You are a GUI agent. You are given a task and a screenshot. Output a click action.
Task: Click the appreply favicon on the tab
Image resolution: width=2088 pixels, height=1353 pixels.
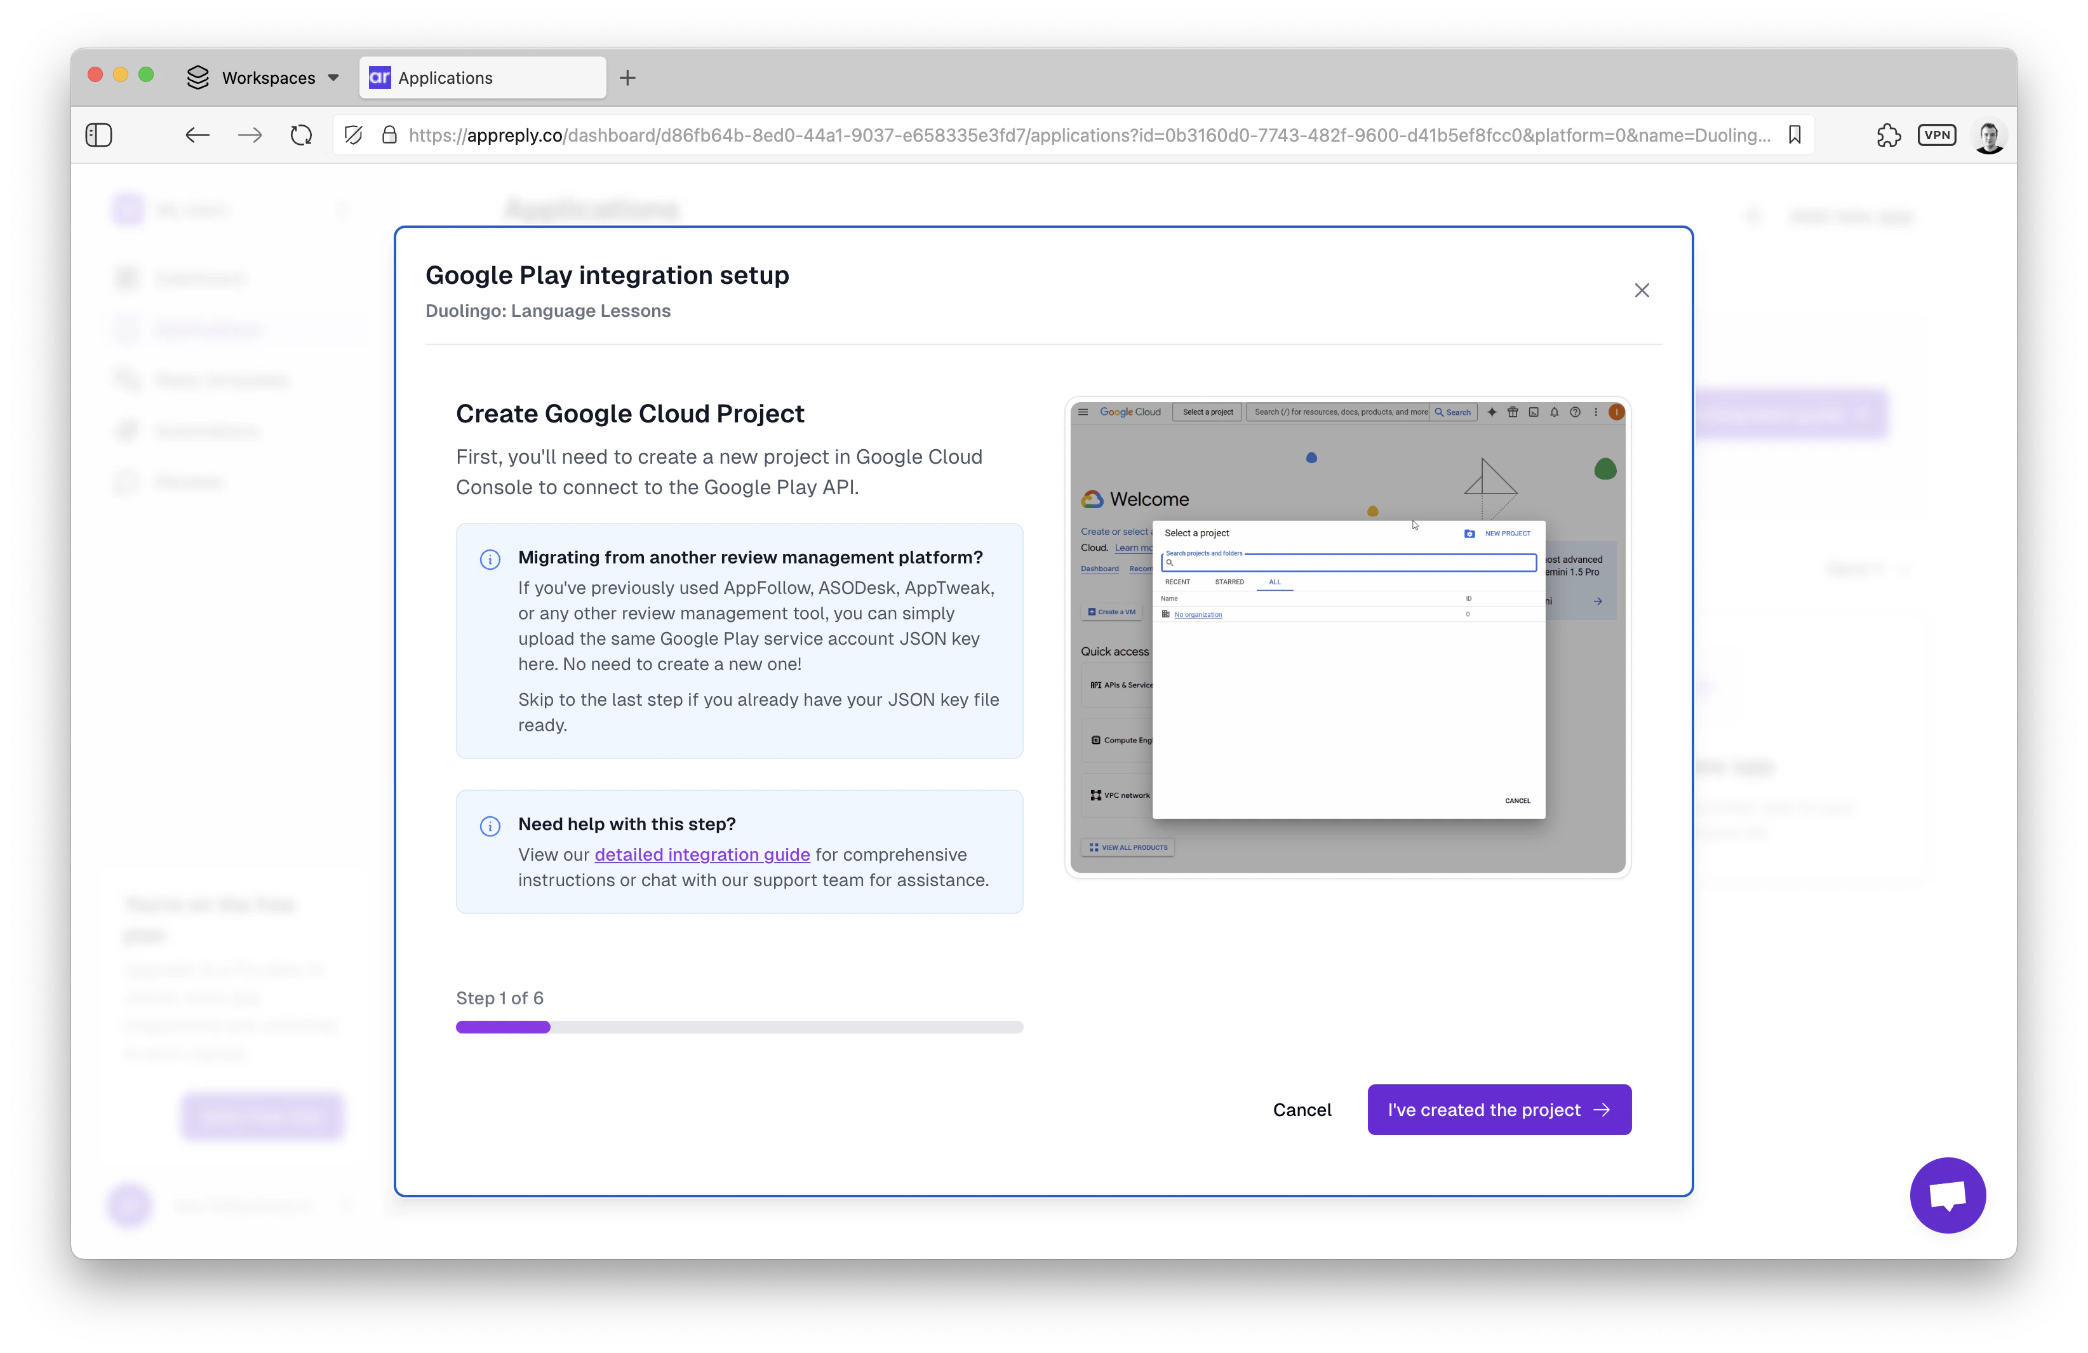380,78
